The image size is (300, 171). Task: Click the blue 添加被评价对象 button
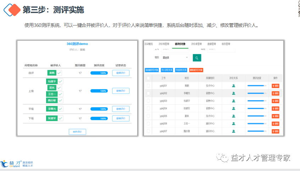click(x=152, y=70)
